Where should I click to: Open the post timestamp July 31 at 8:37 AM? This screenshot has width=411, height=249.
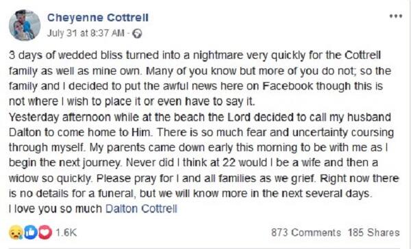86,34
